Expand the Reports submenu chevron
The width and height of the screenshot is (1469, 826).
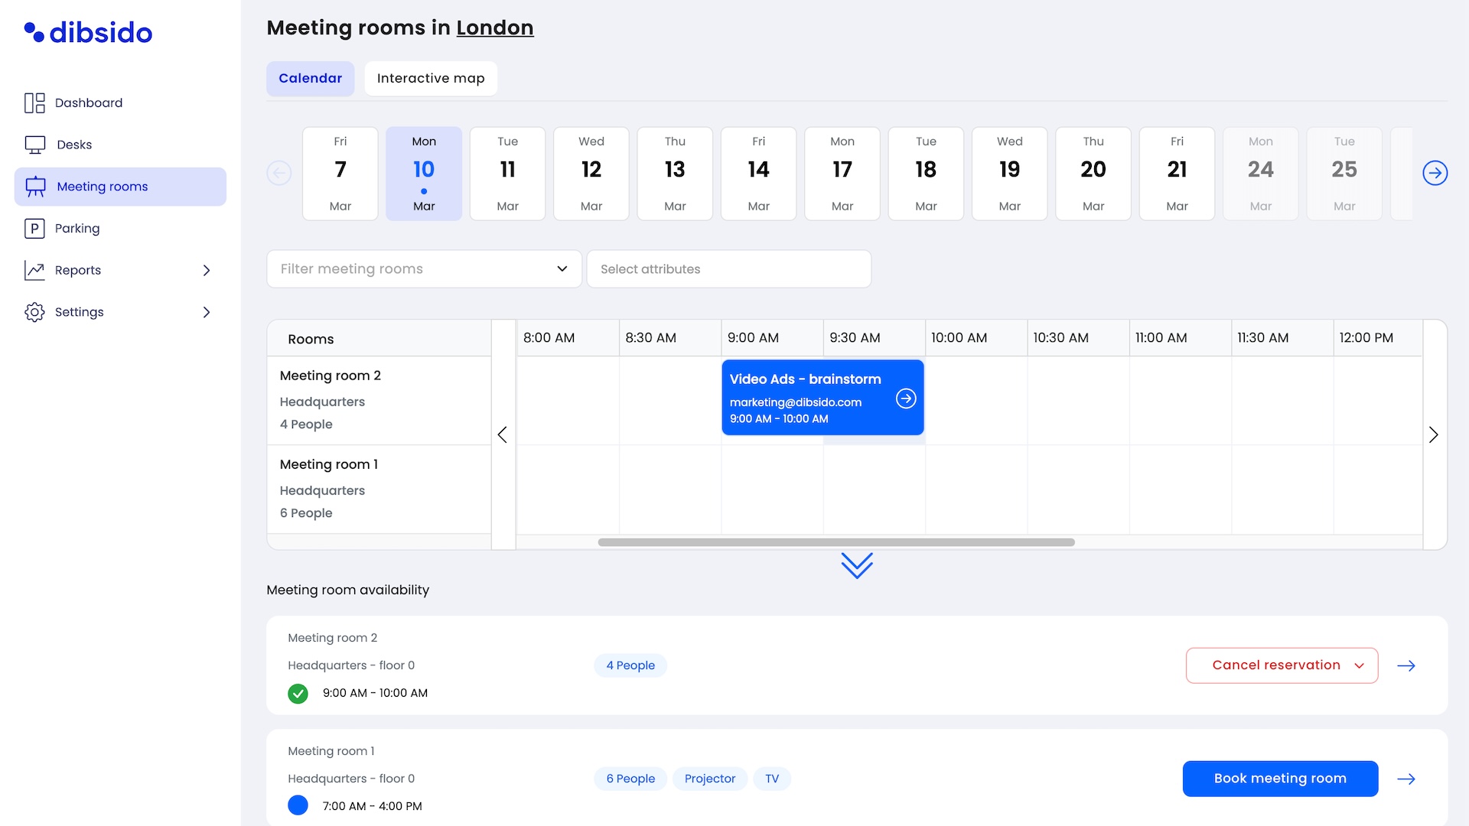(x=207, y=270)
